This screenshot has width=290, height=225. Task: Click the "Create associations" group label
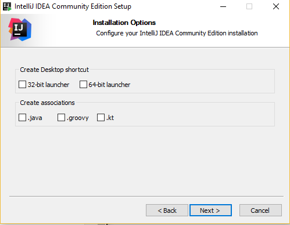47,103
